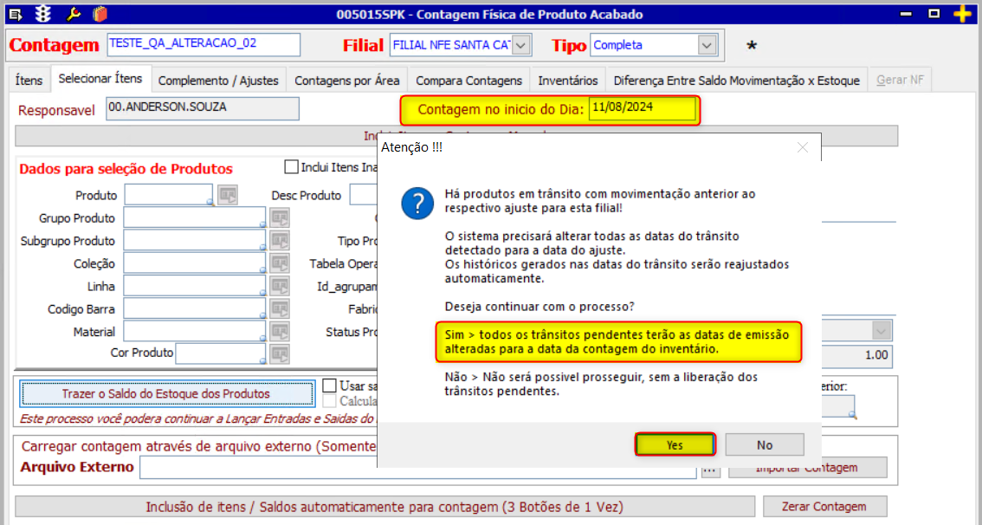Click the yellow plus icon in title bar
The width and height of the screenshot is (982, 525).
962,14
